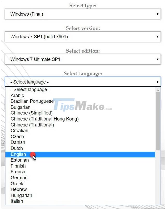Pick Bulgarian in the language list
Viewport: 166px width, 210px height.
80,107
